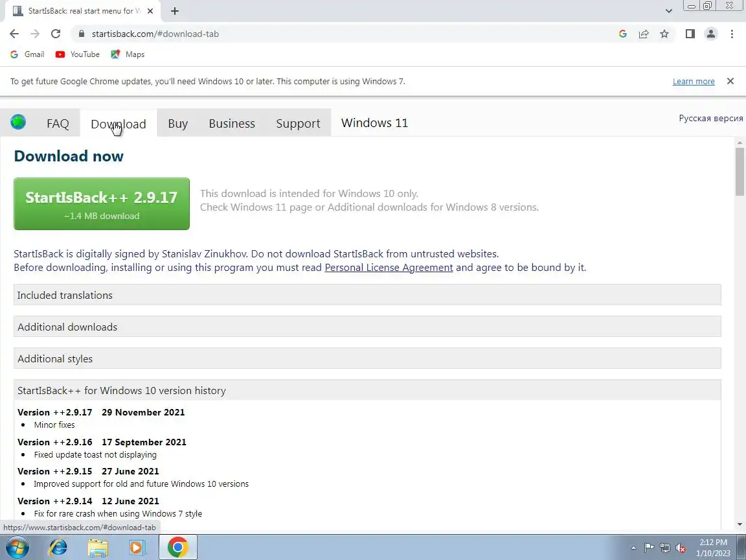
Task: Dismiss the Chrome update notification bar
Action: (730, 81)
